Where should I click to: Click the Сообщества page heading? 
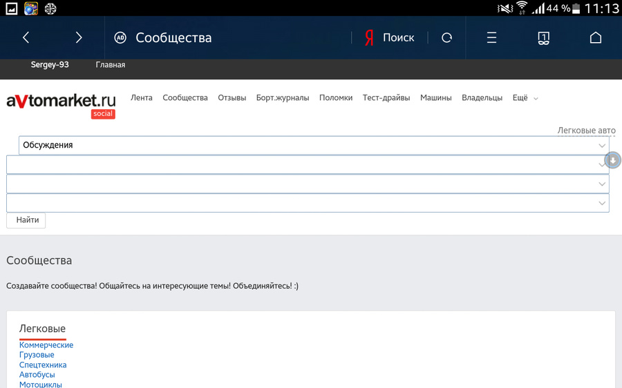point(39,260)
